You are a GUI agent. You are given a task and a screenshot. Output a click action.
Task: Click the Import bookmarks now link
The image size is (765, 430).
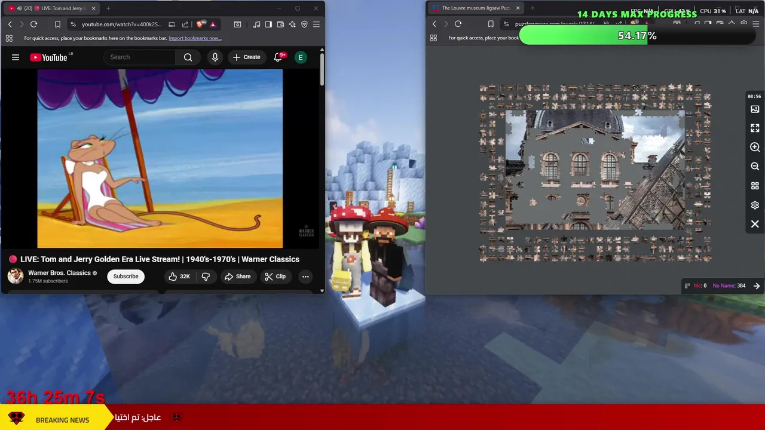click(x=195, y=38)
